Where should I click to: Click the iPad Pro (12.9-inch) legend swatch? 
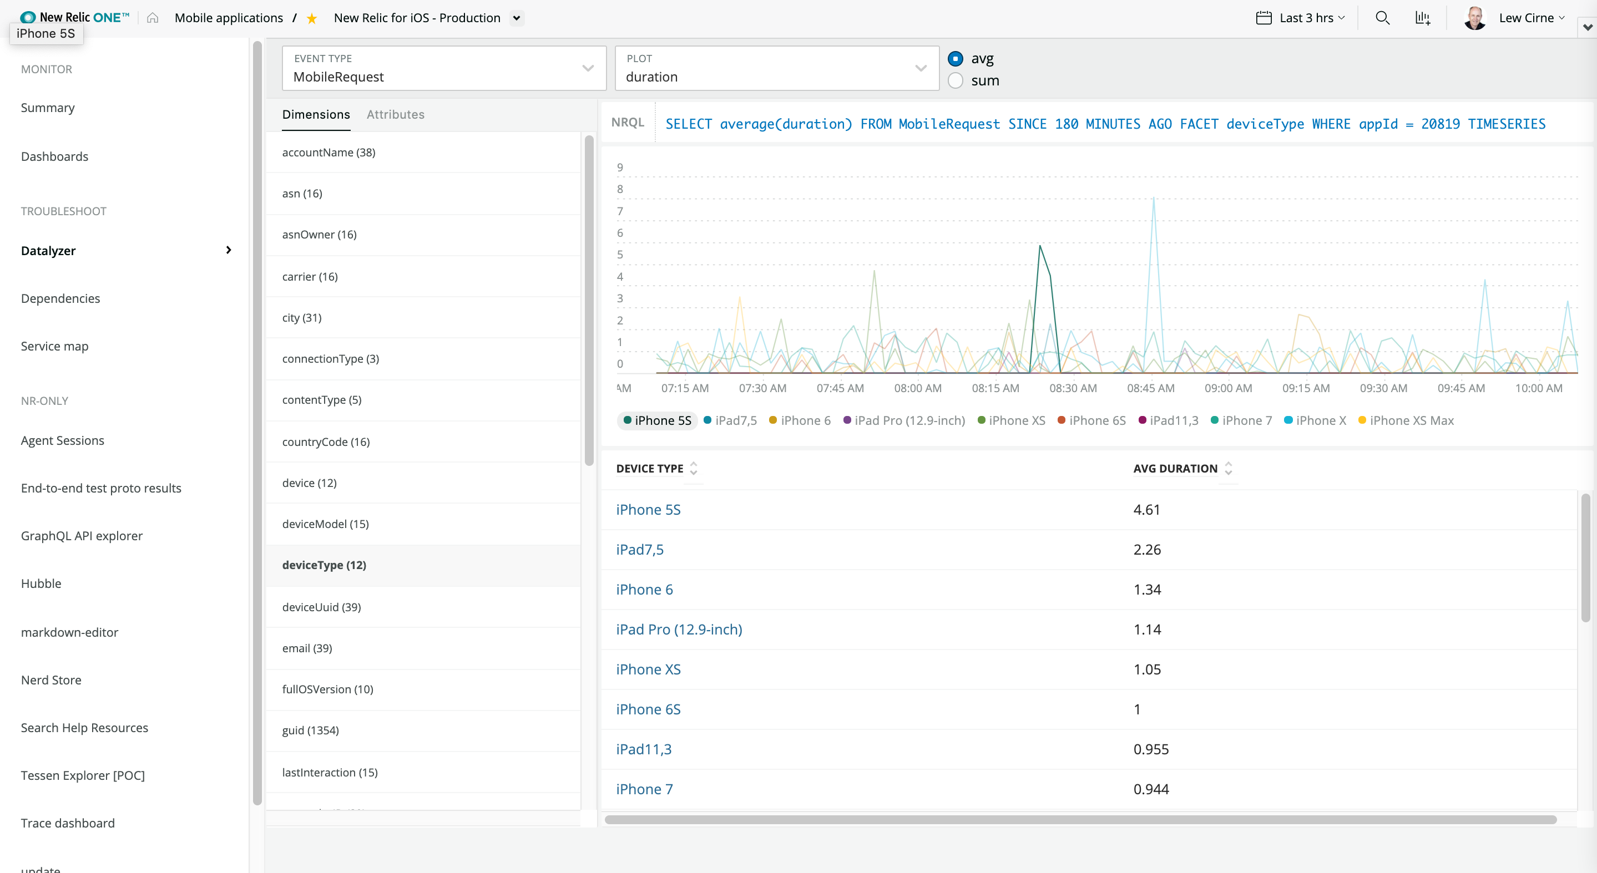pyautogui.click(x=847, y=420)
